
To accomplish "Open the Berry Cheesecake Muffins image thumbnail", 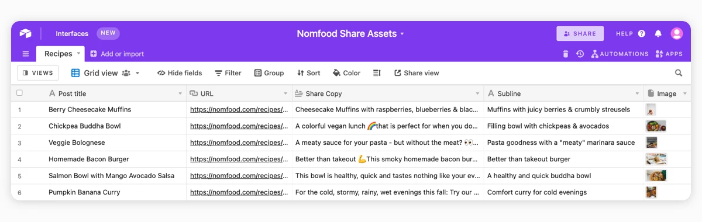I will tap(651, 109).
